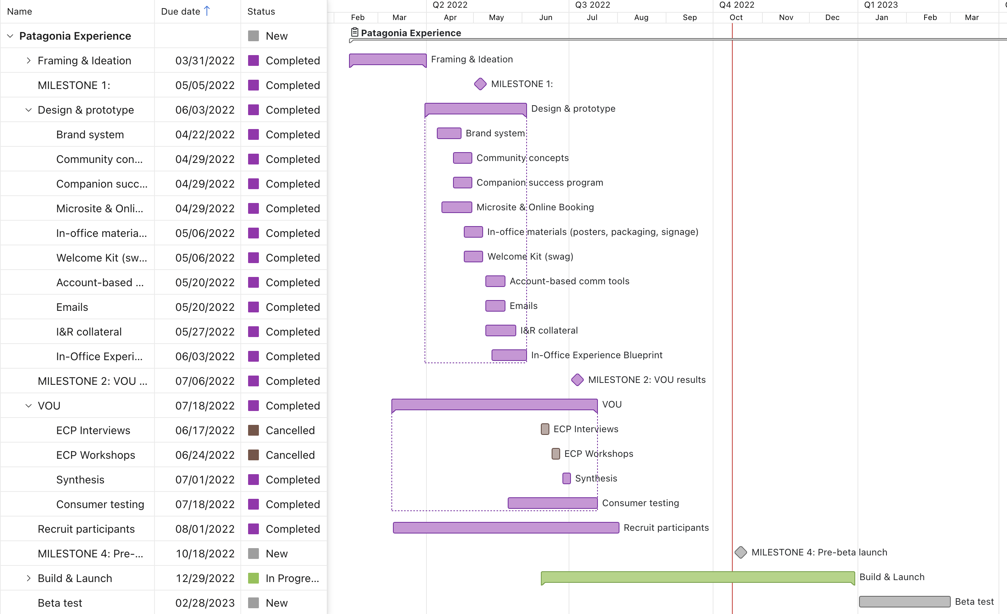Click the Patagonia Experience project clipboard icon
Screen dimensions: 1007x614
point(354,32)
